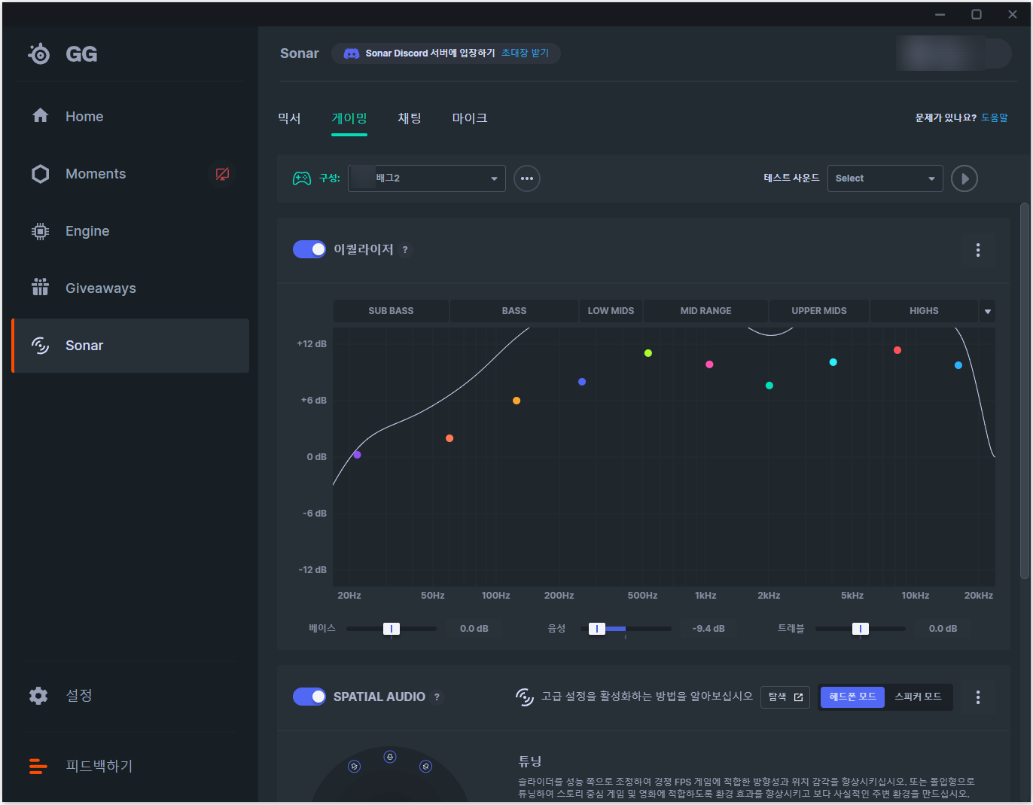1033x805 pixels.
Task: Select the HIGHS band button
Action: coord(924,311)
